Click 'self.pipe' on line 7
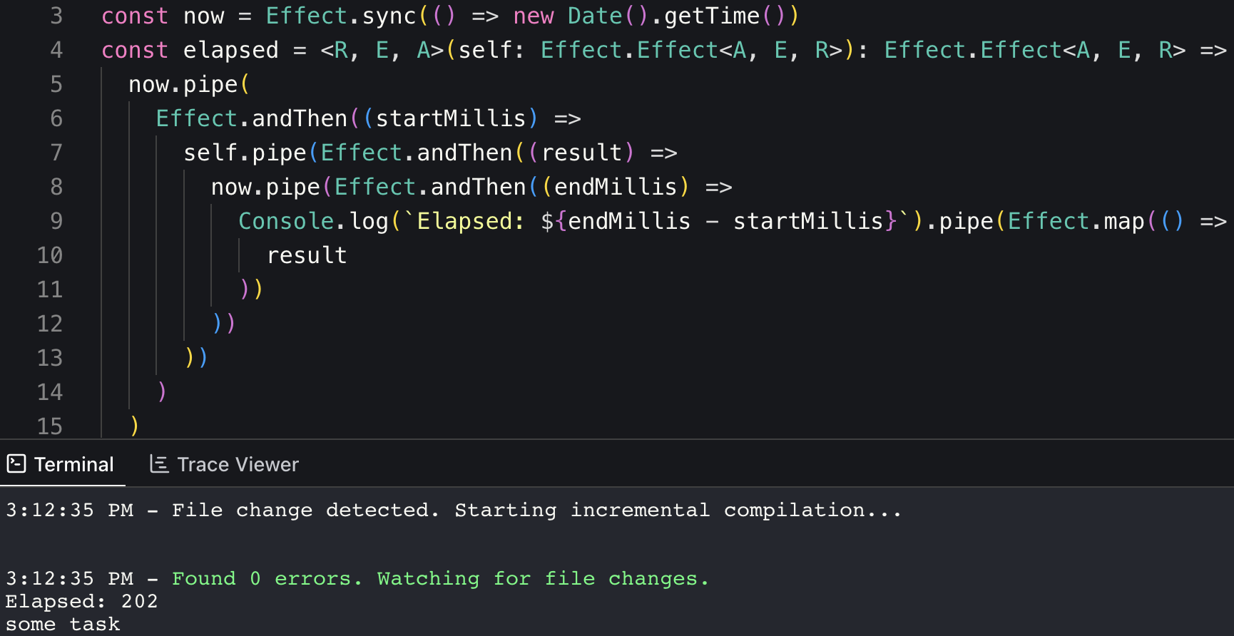Image resolution: width=1234 pixels, height=636 pixels. pos(244,153)
